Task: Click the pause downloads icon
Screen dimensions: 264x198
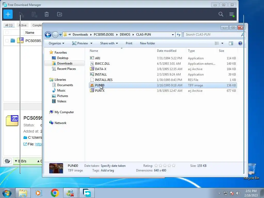Action: point(34,14)
